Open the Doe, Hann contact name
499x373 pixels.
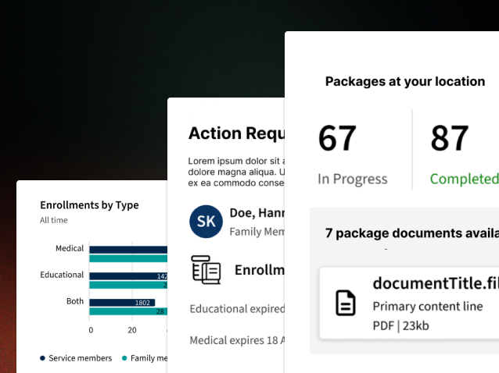(256, 212)
